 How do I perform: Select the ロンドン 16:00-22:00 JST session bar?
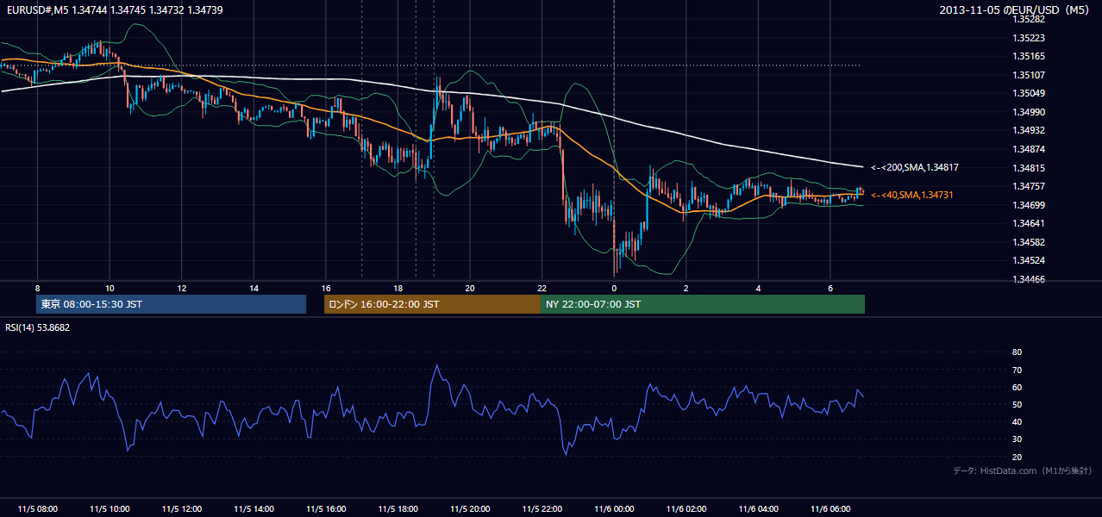coord(432,304)
